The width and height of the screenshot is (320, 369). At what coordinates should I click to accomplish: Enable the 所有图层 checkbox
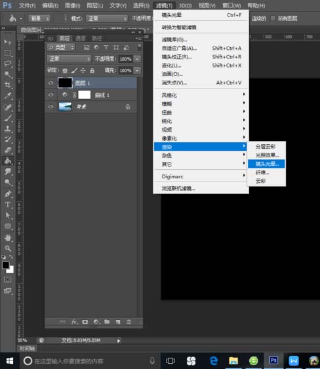click(273, 18)
